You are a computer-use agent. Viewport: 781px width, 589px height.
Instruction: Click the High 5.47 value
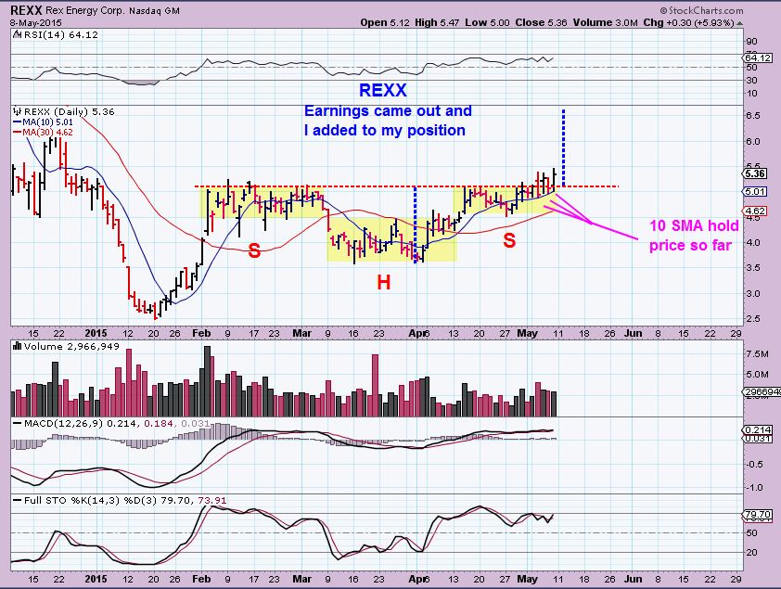pyautogui.click(x=437, y=22)
